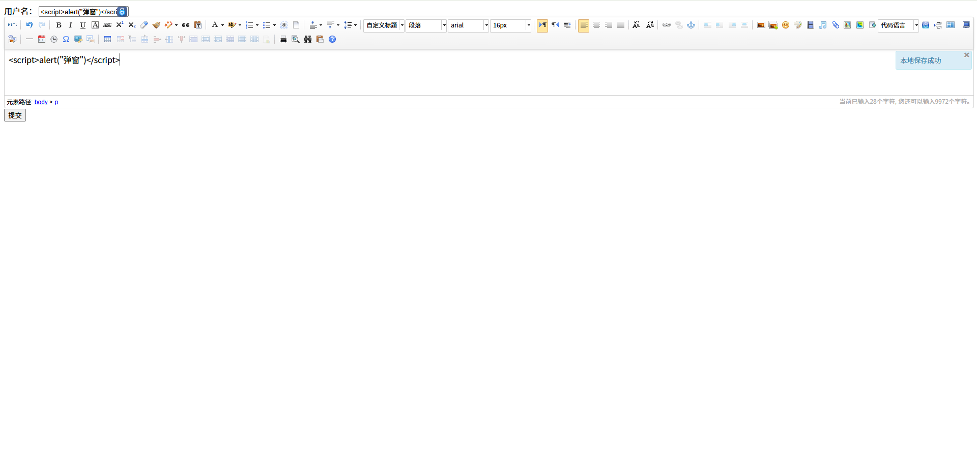Insert a horizontal rule
Image resolution: width=977 pixels, height=459 pixels.
[30, 39]
